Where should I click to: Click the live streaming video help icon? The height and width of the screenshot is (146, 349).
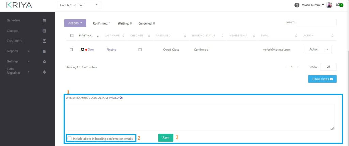(x=121, y=98)
